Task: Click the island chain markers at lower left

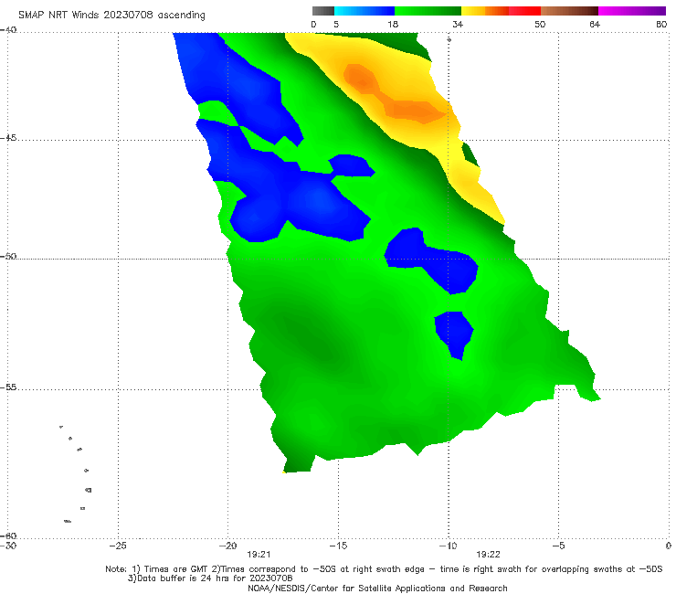Action: pyautogui.click(x=76, y=473)
